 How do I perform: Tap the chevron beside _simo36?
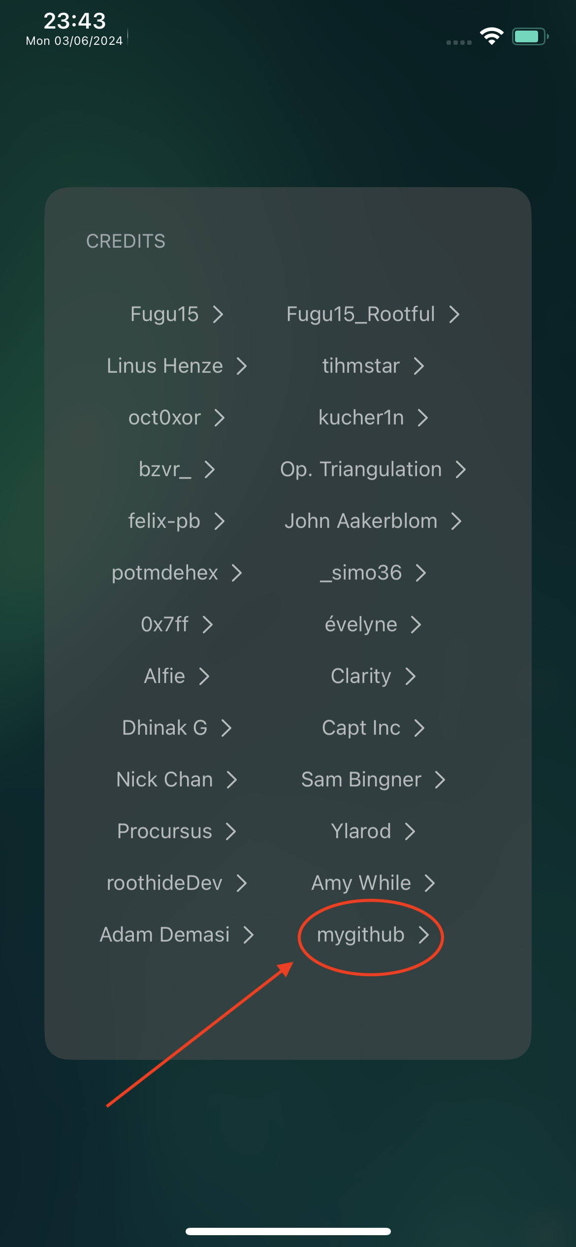[420, 573]
